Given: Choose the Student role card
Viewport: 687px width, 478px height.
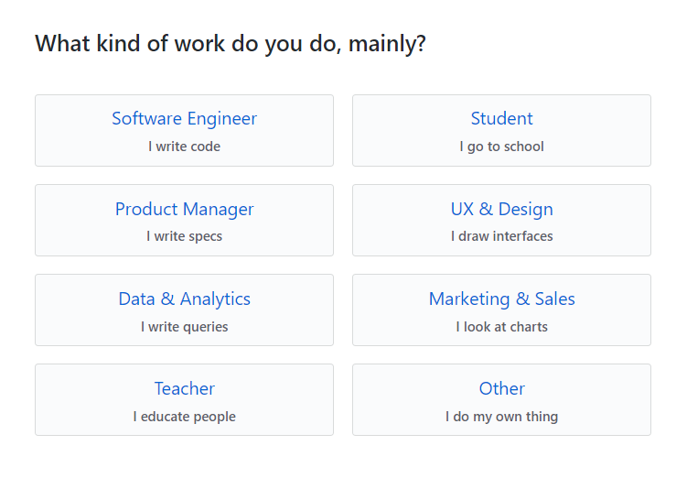Looking at the screenshot, I should (x=501, y=130).
